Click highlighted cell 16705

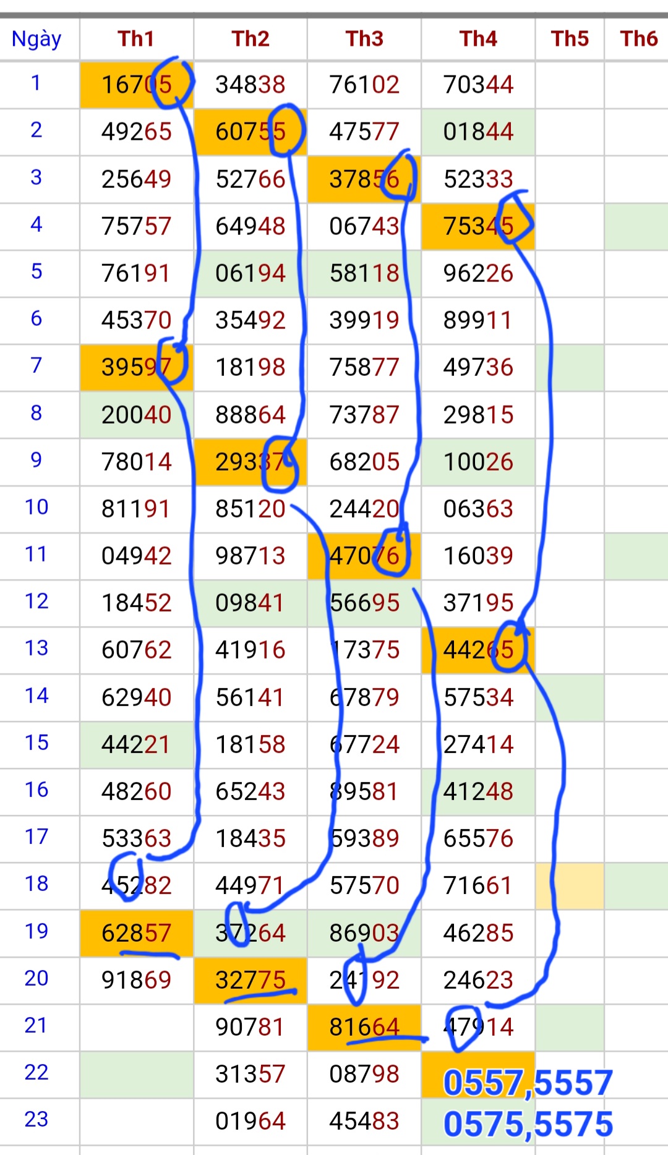[136, 85]
